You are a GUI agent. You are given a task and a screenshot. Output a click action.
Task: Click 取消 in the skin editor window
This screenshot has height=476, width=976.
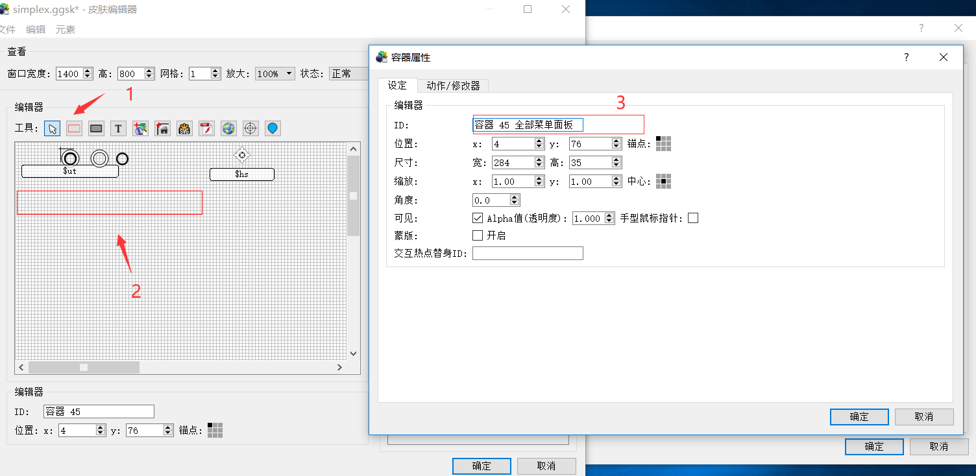(546, 466)
